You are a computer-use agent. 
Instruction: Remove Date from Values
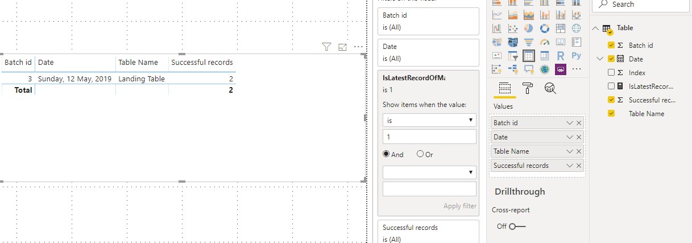click(579, 137)
